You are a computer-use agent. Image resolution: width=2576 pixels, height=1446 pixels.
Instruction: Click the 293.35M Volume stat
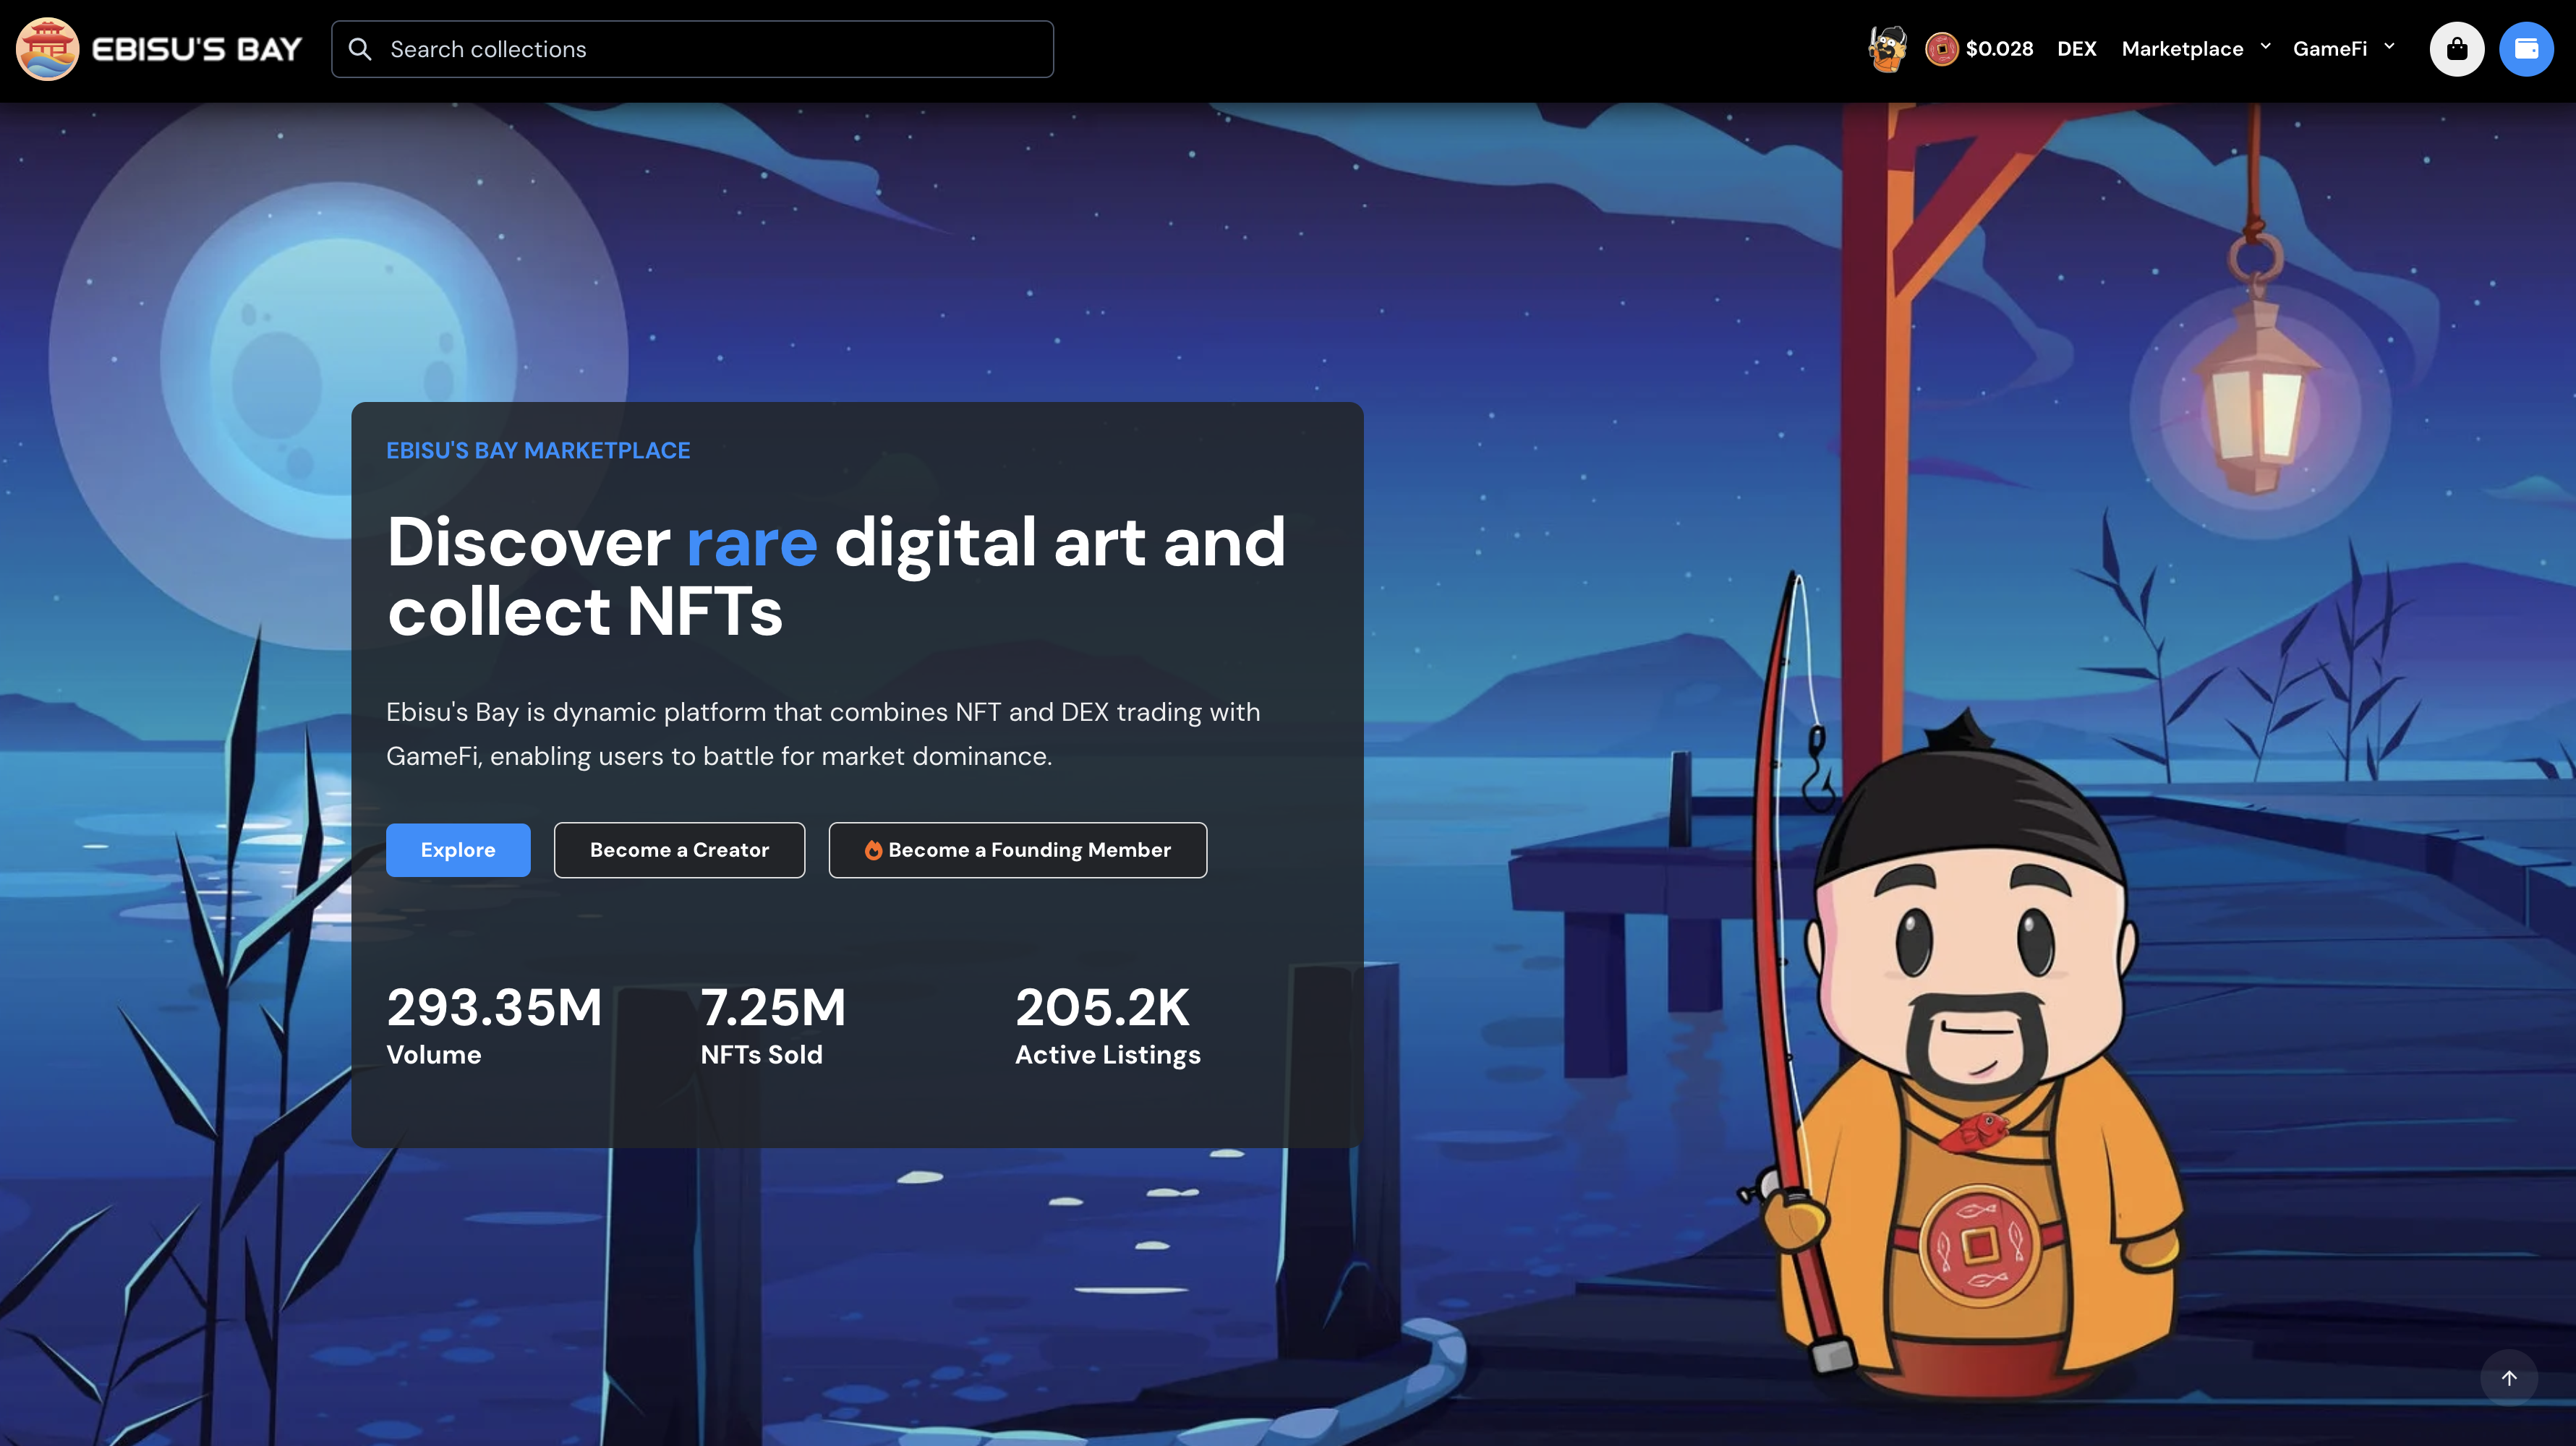pyautogui.click(x=494, y=1025)
